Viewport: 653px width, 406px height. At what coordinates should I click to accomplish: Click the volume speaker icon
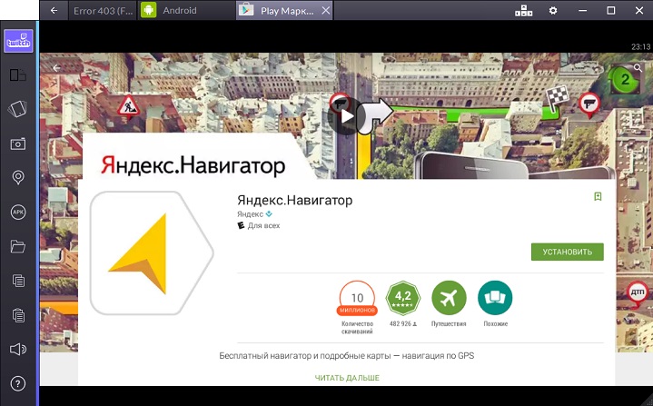pos(18,350)
